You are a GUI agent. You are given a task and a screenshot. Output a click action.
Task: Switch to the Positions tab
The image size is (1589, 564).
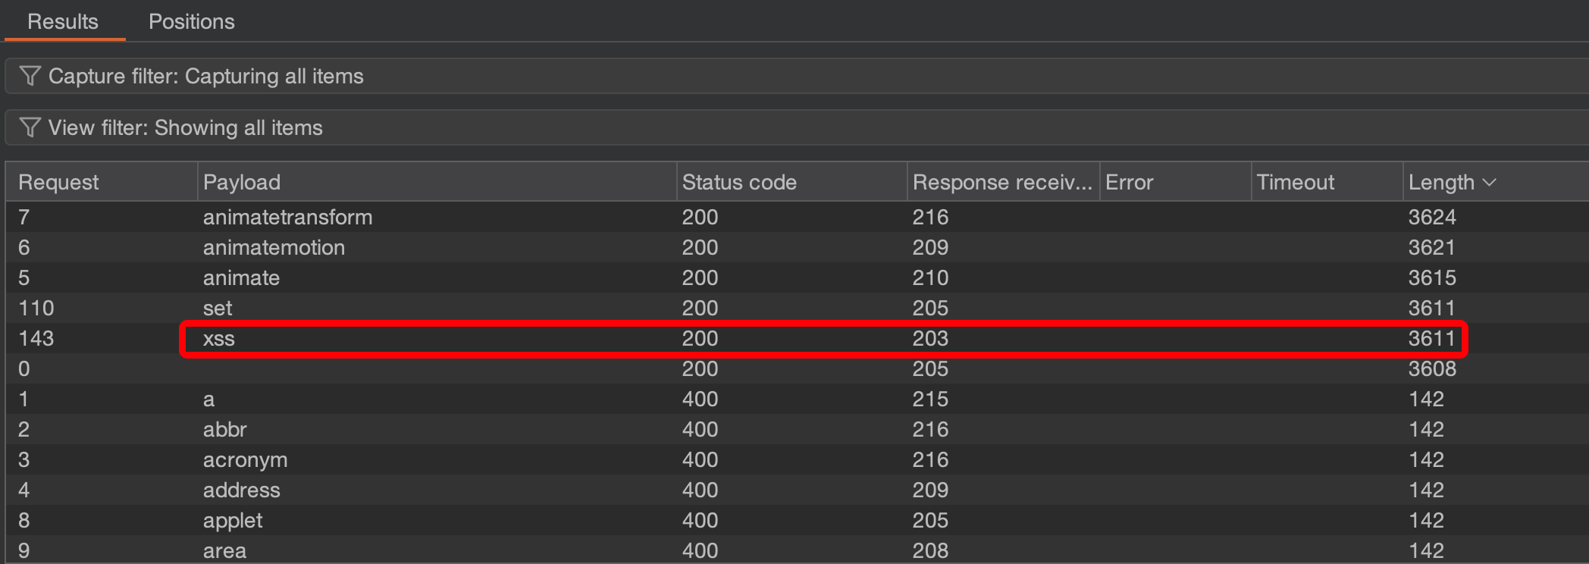pos(191,21)
